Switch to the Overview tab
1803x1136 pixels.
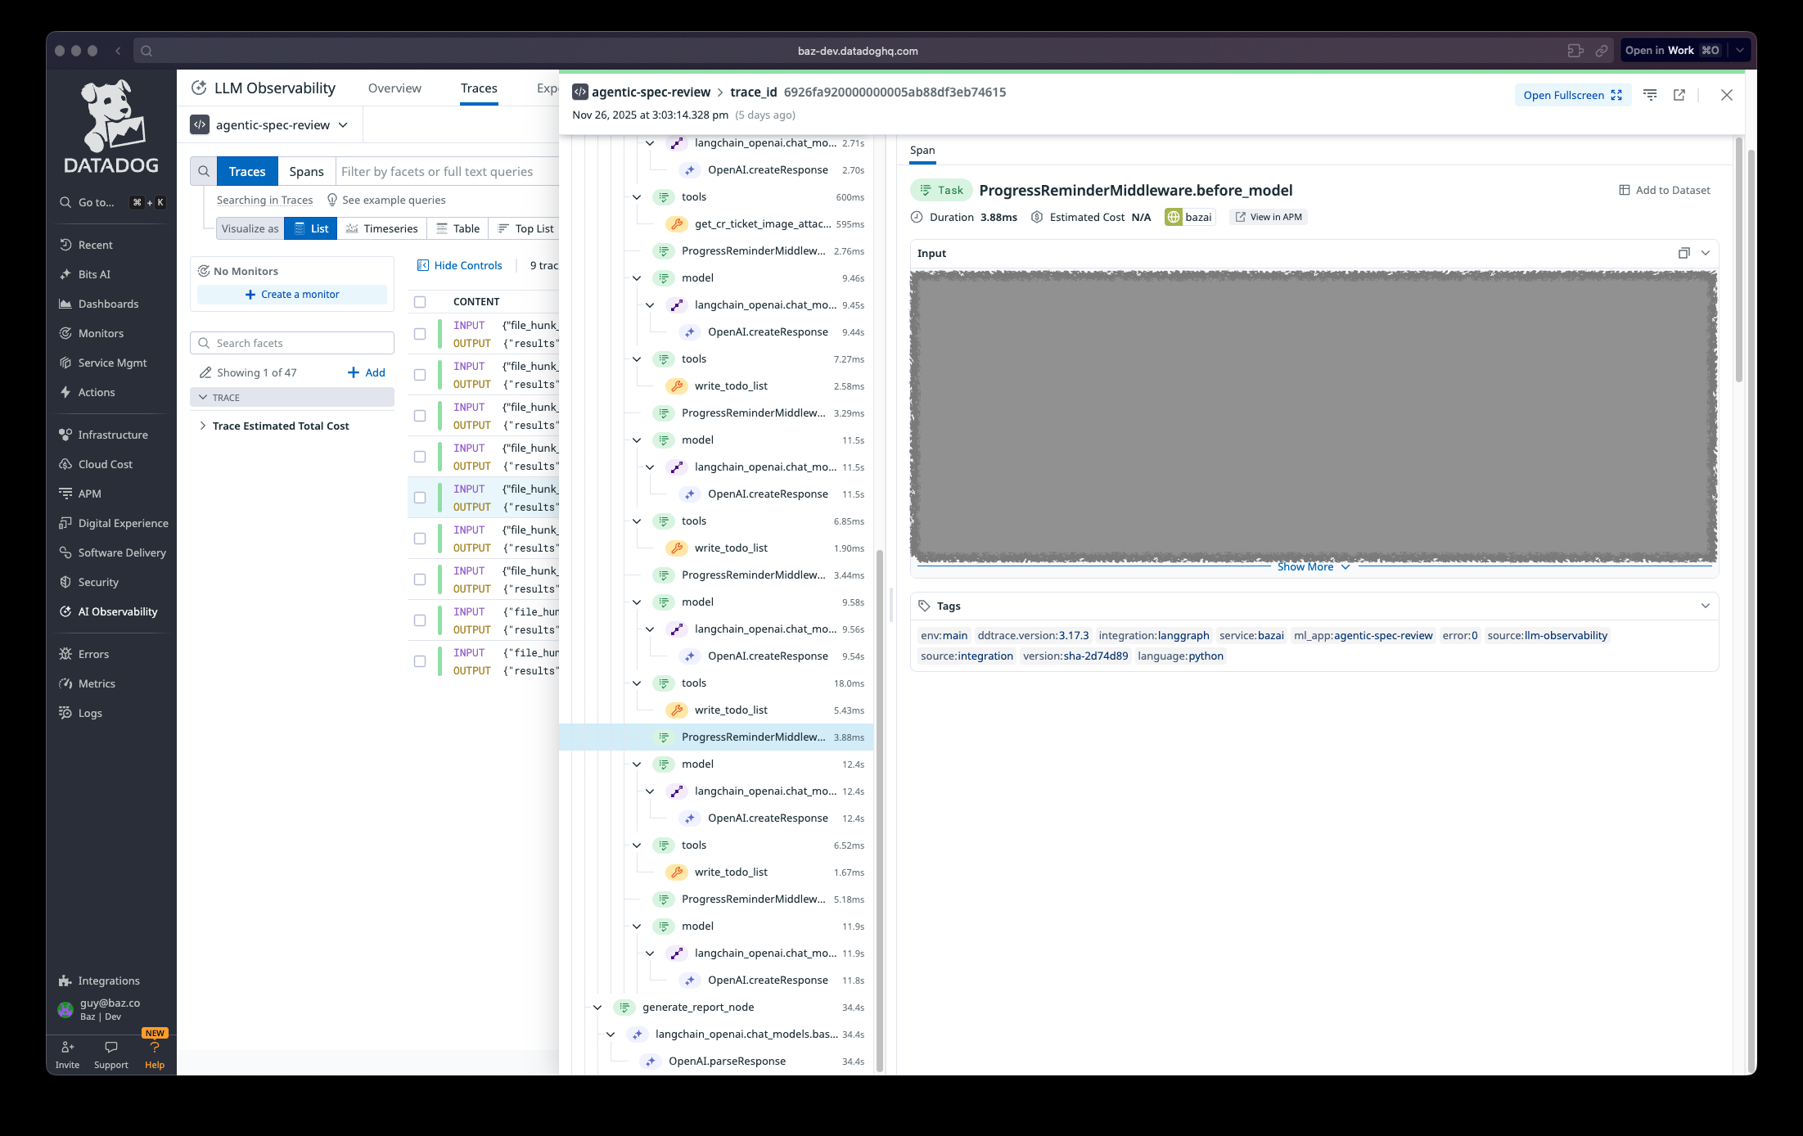[x=394, y=88]
